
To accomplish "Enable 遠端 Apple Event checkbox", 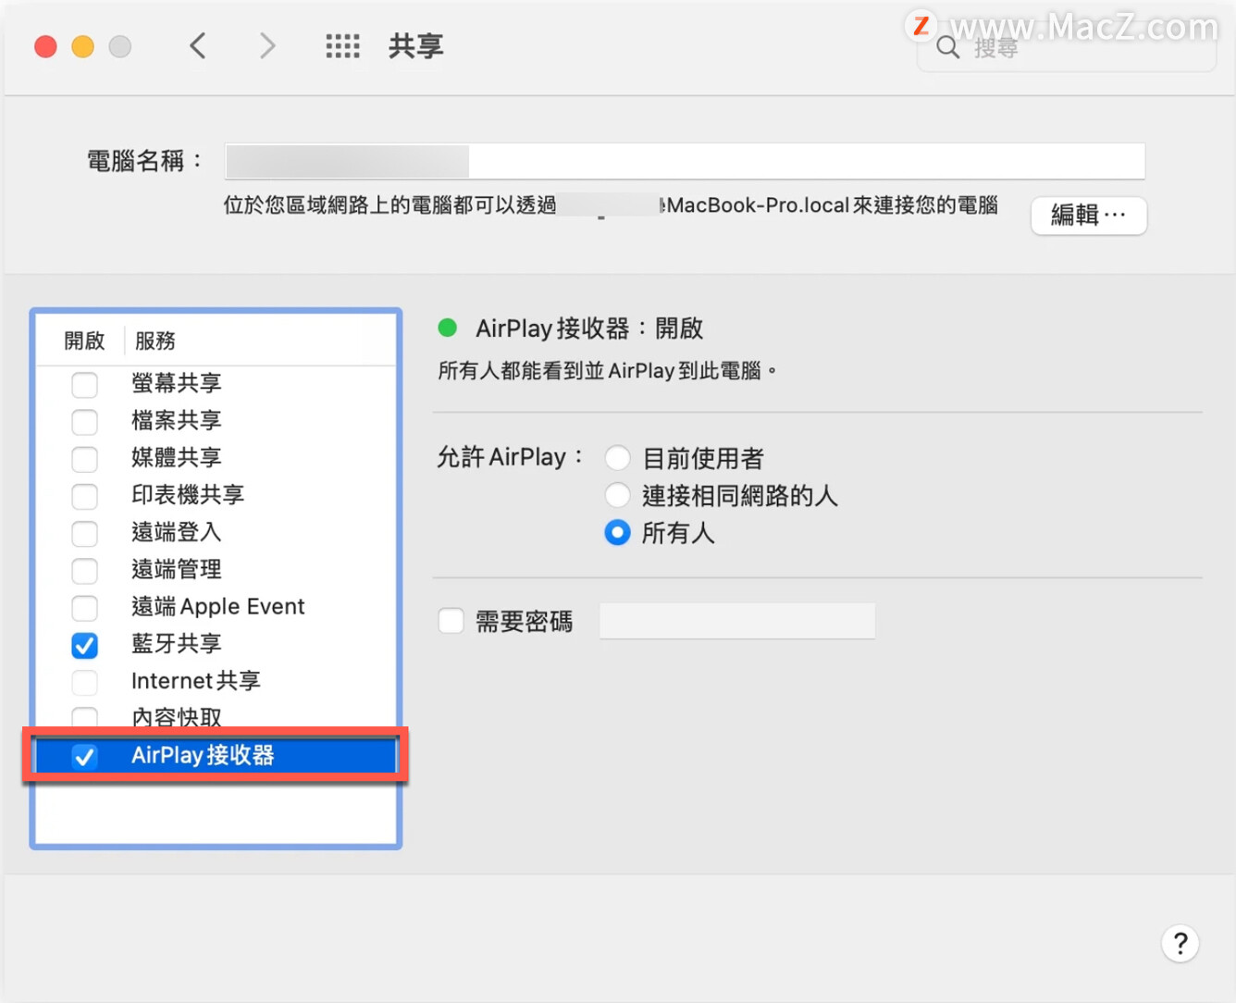I will click(x=84, y=607).
